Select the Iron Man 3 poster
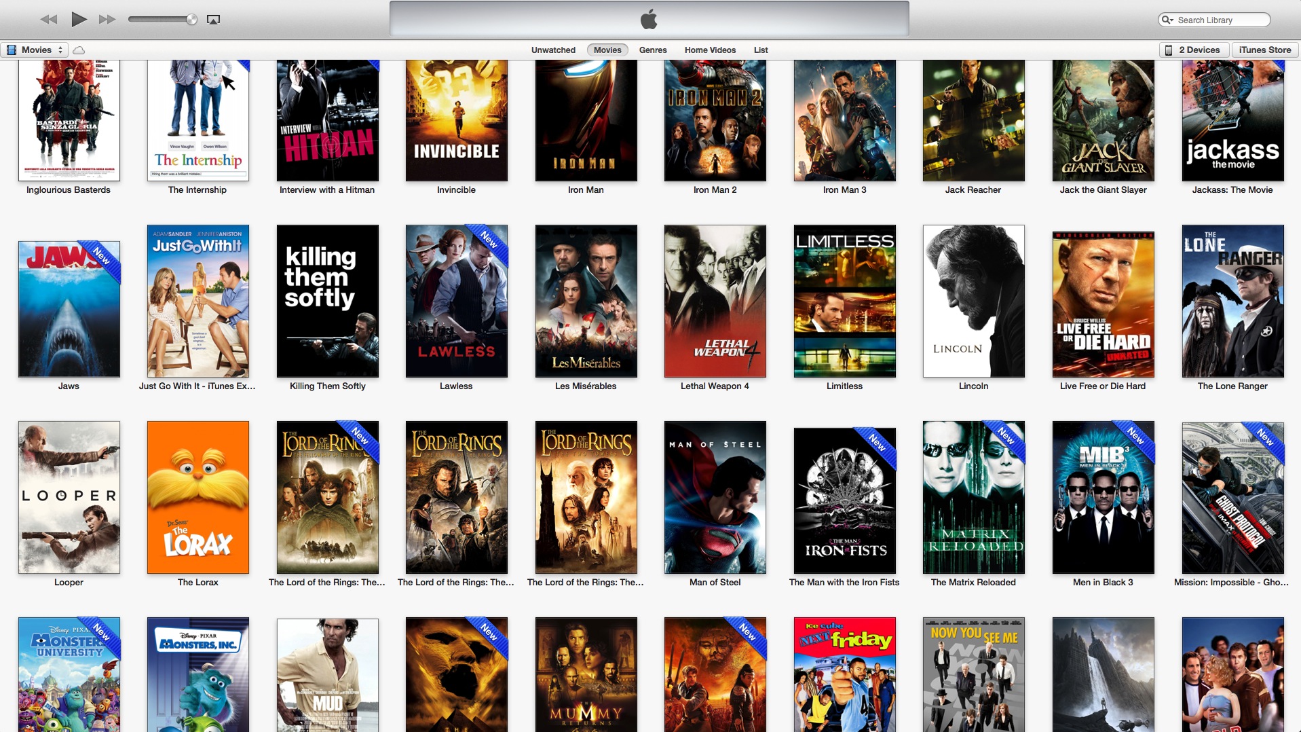Screen dimensions: 1301x732 tap(845, 120)
